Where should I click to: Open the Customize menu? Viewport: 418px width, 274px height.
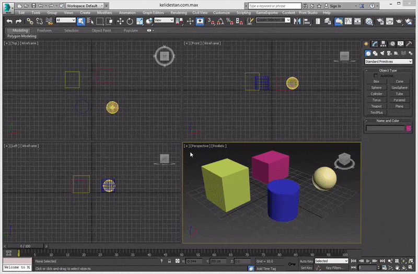click(221, 13)
